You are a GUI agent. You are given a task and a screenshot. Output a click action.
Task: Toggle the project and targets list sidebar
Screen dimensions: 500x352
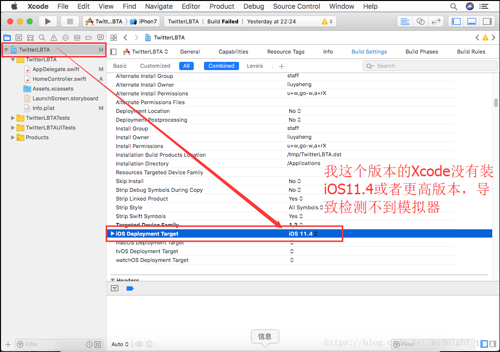point(113,52)
